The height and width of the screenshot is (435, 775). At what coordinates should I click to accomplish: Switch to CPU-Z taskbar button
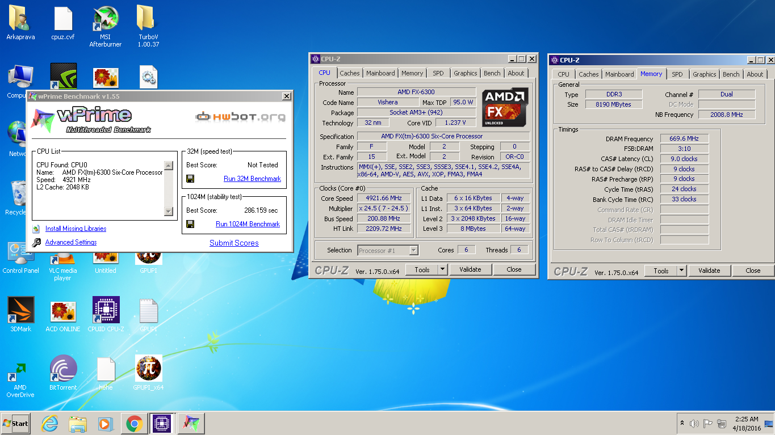[x=162, y=423]
